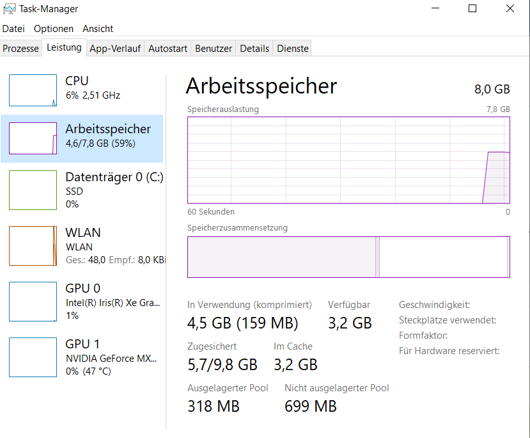
Task: Open the Datei menu
Action: pos(13,29)
